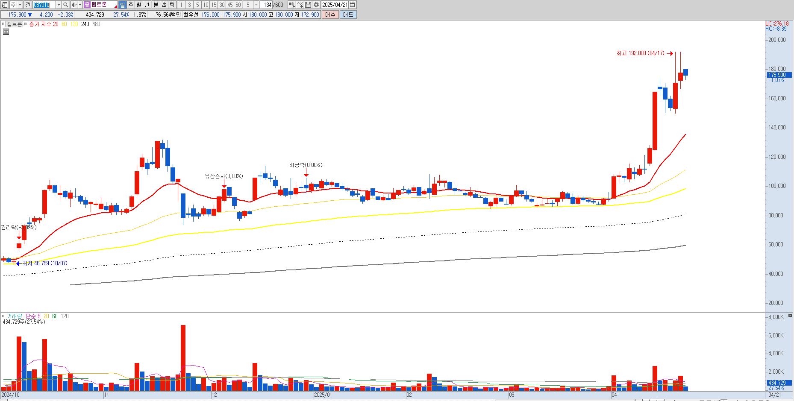Switch to yearly (년) chart period

click(147, 5)
